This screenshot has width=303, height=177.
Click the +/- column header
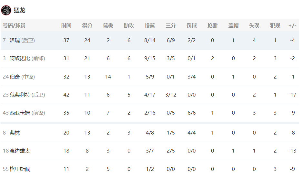[x=292, y=25]
